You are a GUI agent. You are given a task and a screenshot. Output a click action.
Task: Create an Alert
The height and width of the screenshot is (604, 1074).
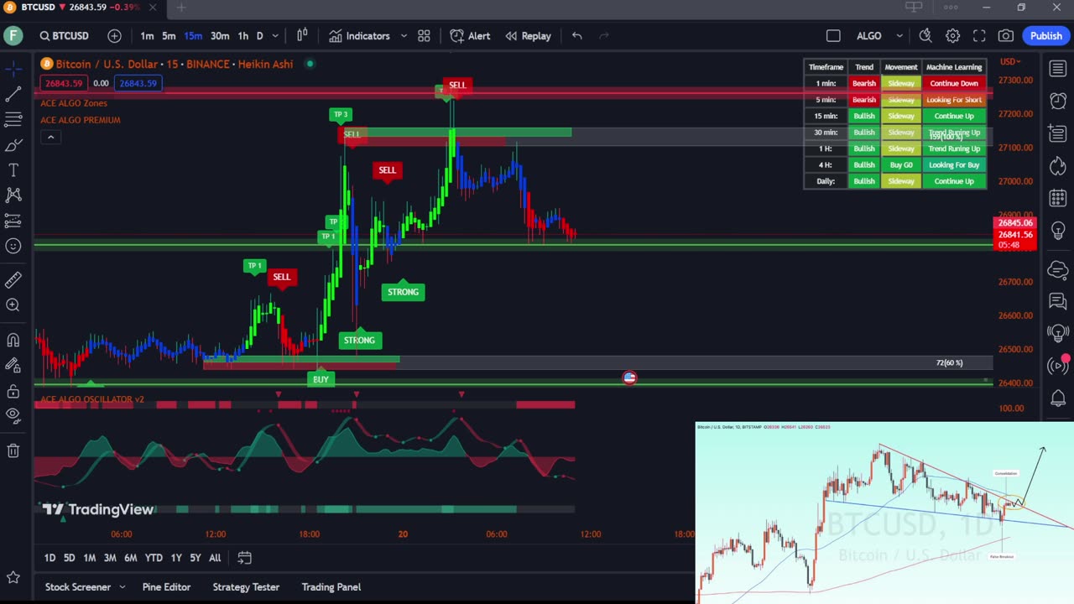[470, 36]
